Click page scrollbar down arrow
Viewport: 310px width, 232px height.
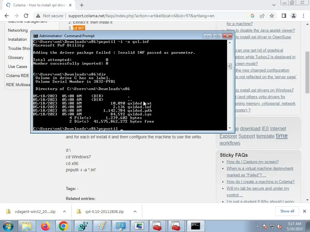click(308, 200)
